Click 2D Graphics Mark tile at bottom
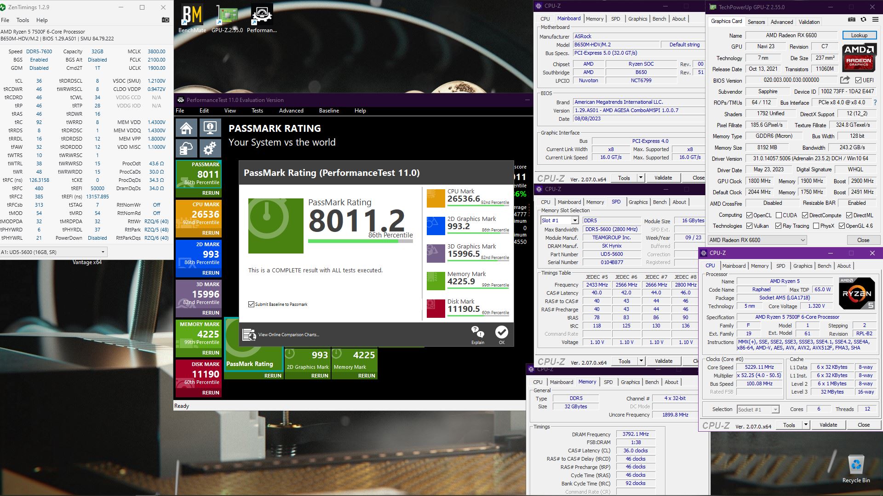This screenshot has height=496, width=883. [x=307, y=363]
